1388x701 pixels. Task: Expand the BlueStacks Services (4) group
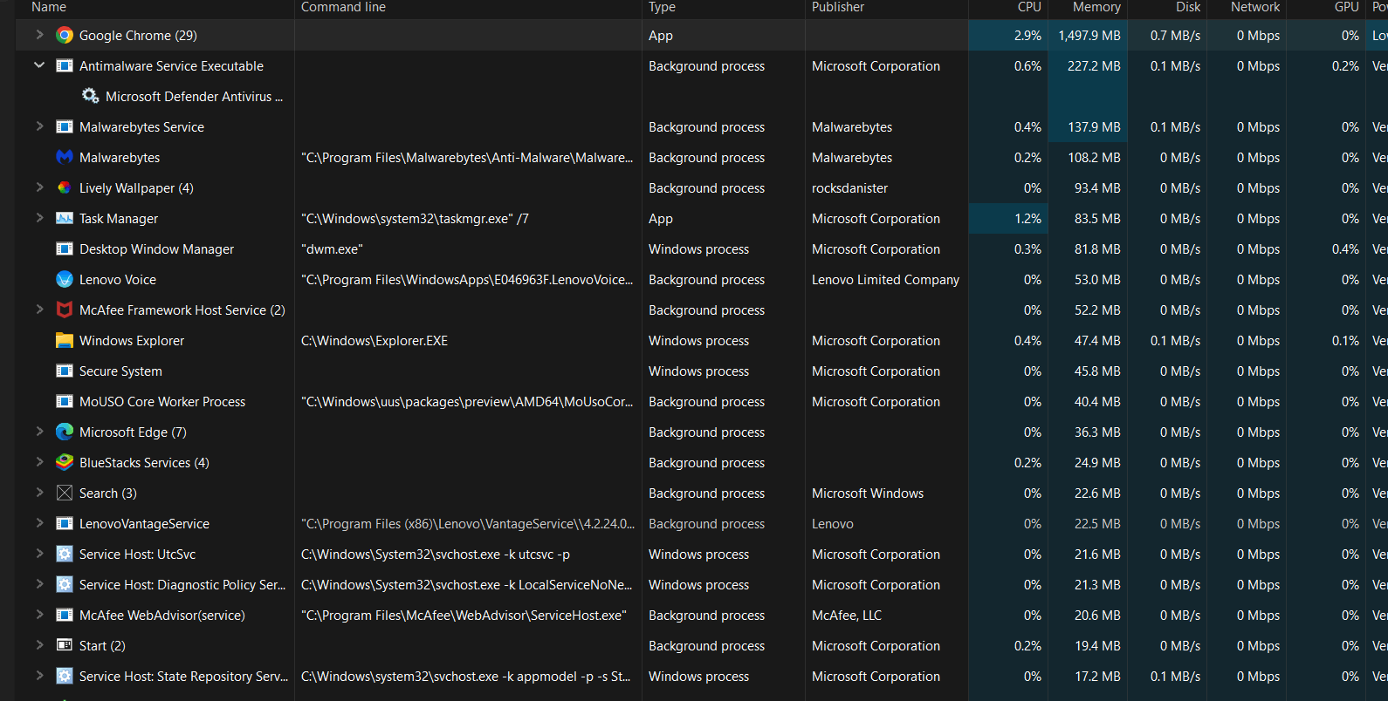pyautogui.click(x=39, y=462)
